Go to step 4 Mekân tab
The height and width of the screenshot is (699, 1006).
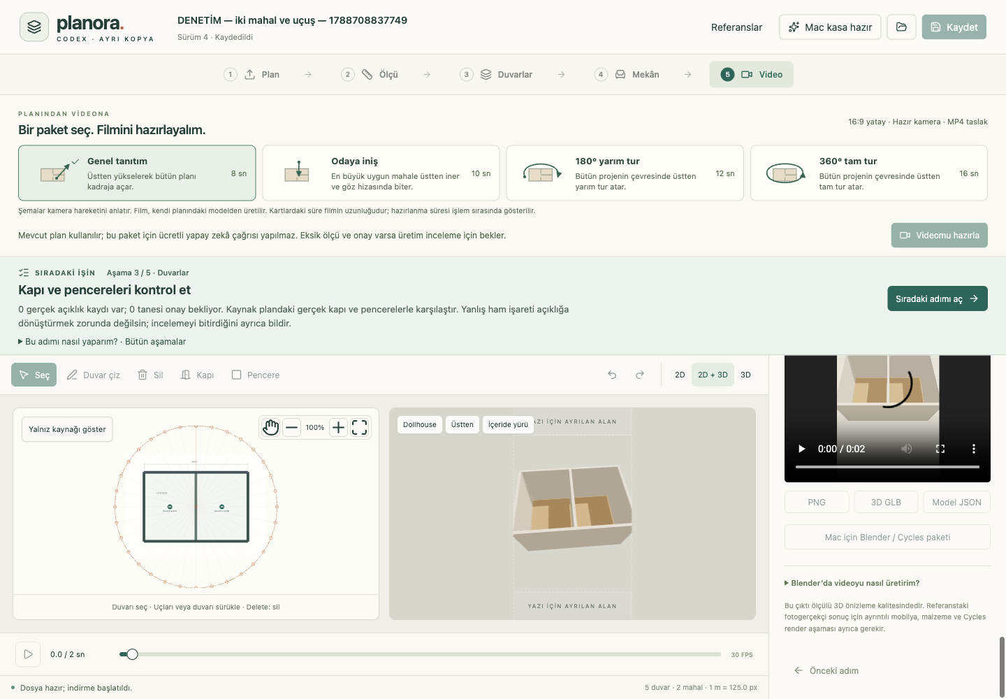[x=627, y=74]
